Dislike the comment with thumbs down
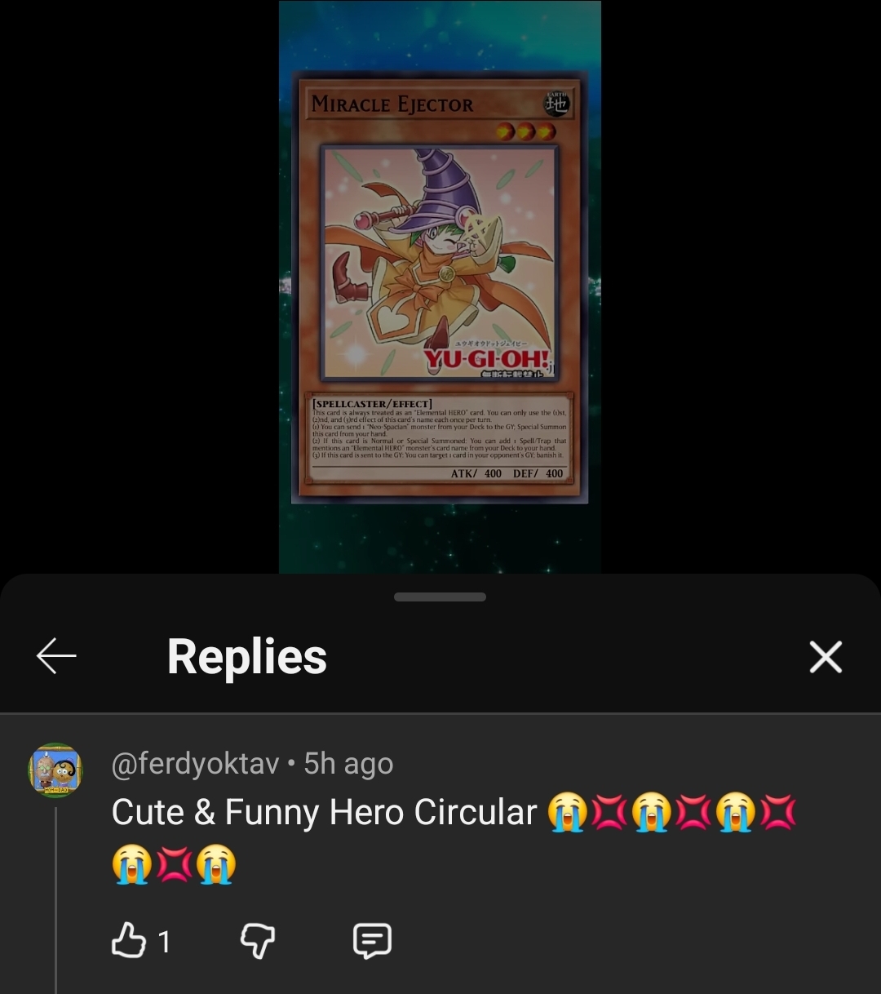This screenshot has height=994, width=881. point(258,941)
